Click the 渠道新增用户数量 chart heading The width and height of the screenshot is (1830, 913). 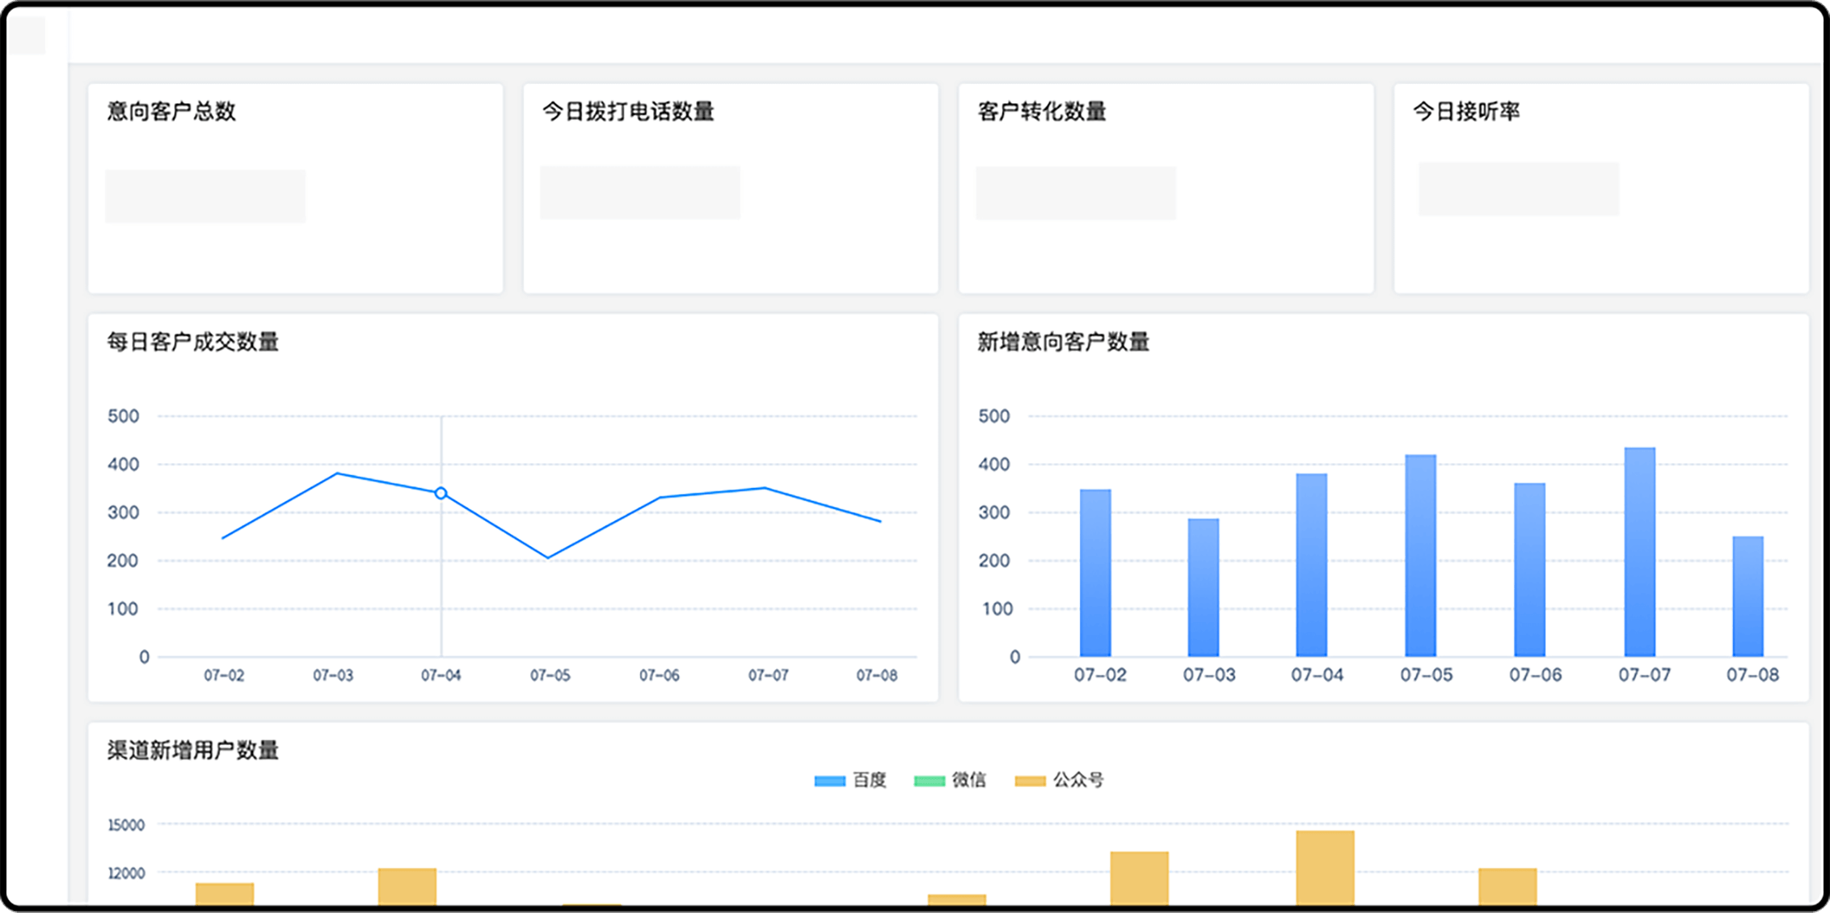click(193, 751)
